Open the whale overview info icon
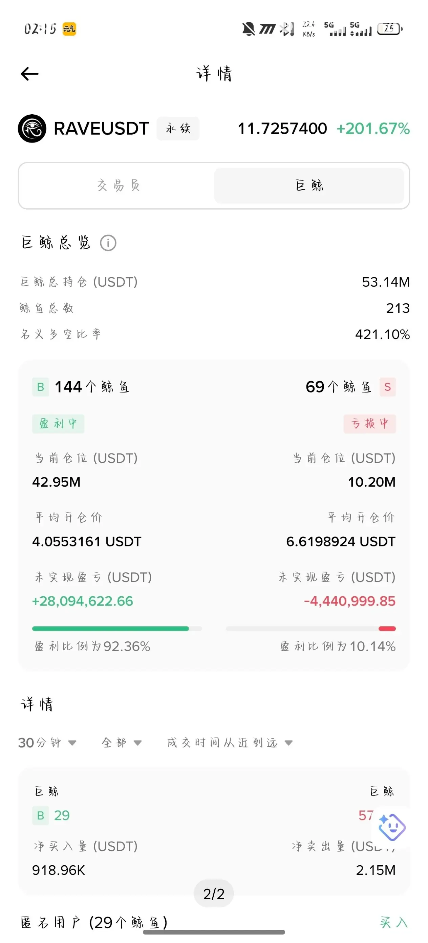Viewport: 428px width, 943px height. pyautogui.click(x=108, y=243)
